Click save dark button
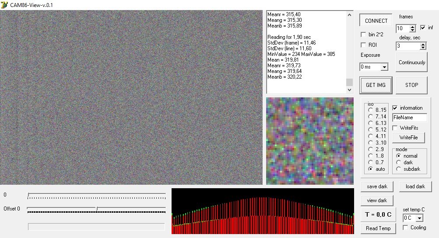 coord(377,186)
